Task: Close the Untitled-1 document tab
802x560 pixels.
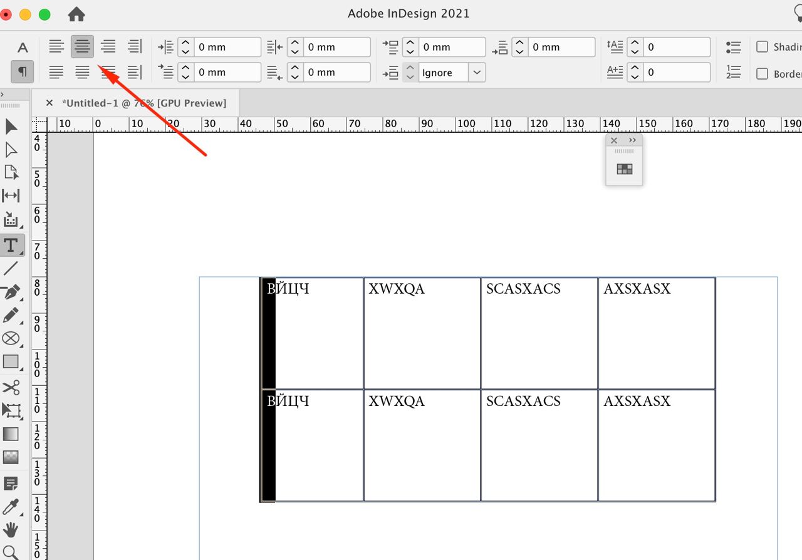Action: point(49,103)
